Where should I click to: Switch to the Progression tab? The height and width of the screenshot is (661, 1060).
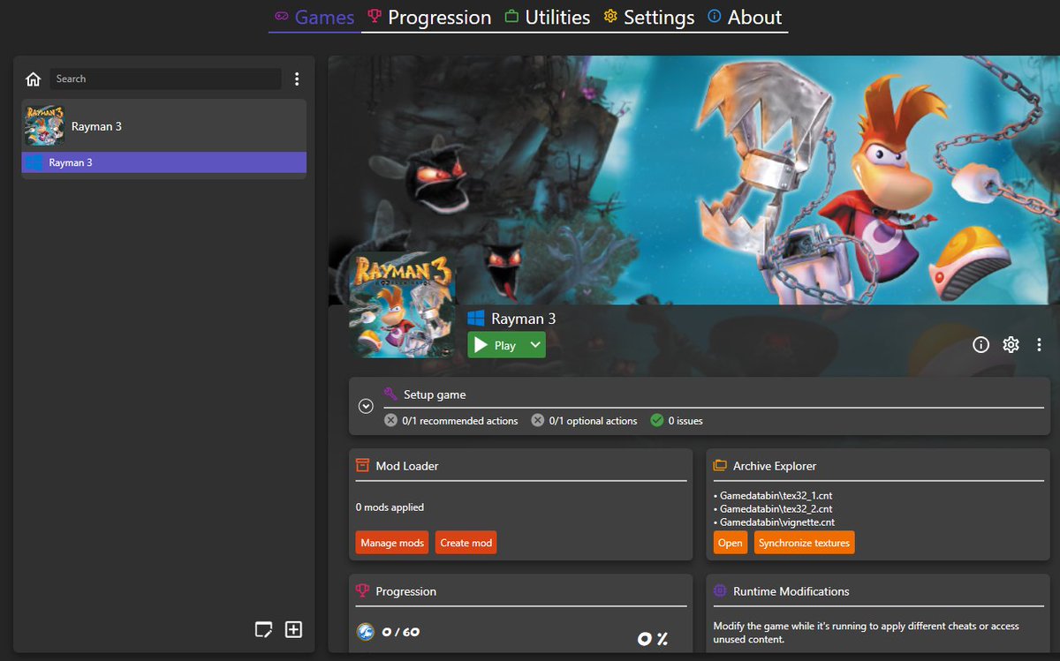tap(429, 17)
